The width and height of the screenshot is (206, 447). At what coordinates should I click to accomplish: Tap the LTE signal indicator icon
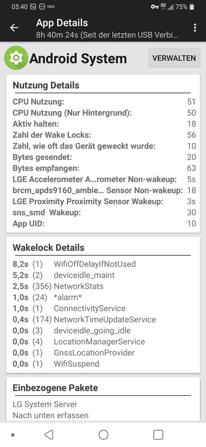tap(163, 7)
